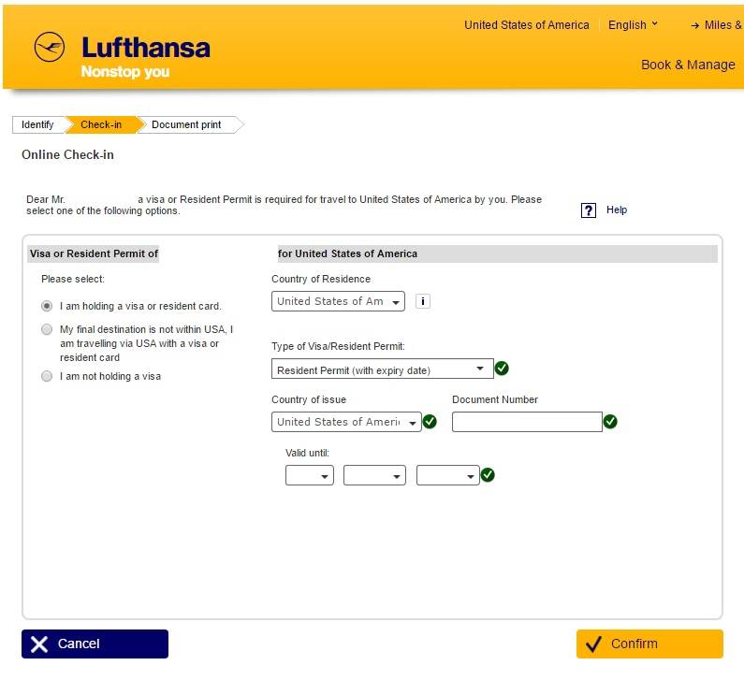
Task: Open the Book & Manage menu
Action: 688,65
